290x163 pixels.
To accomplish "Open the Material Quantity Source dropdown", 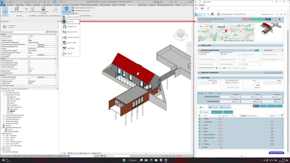I will [x=229, y=55].
